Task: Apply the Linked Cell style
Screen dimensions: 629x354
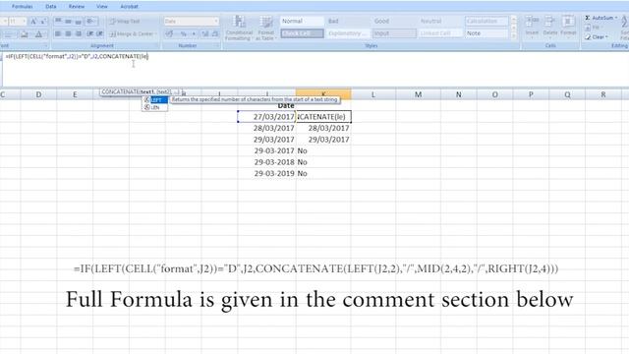Action: pyautogui.click(x=440, y=33)
